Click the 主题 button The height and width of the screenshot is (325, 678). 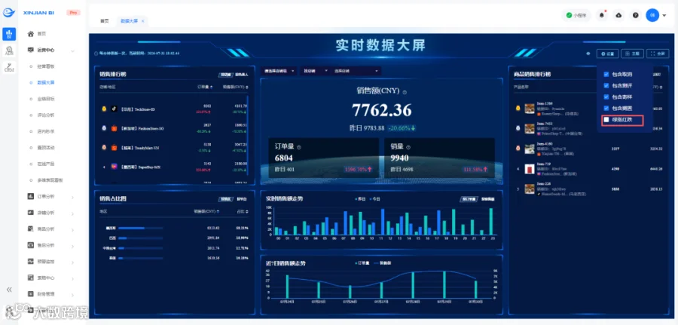[632, 54]
